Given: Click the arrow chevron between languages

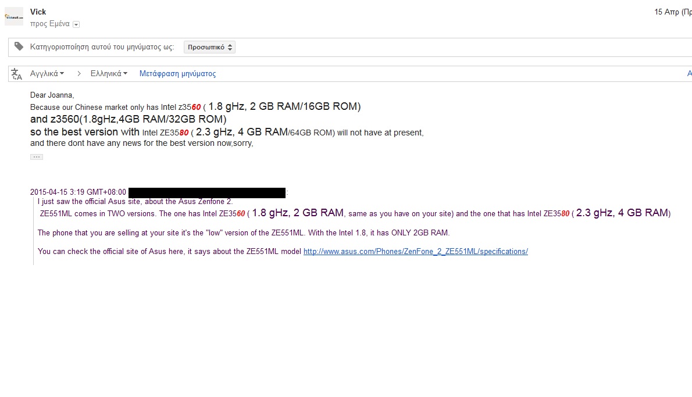Looking at the screenshot, I should [x=79, y=74].
